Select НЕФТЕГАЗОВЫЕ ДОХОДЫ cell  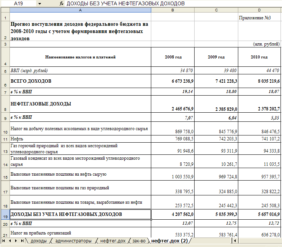click(x=81, y=104)
